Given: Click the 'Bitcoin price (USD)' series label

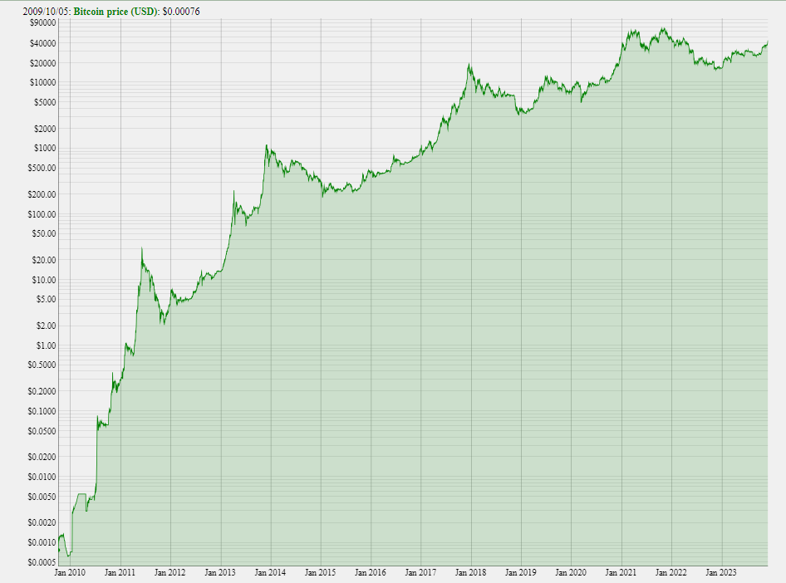Looking at the screenshot, I should point(115,12).
